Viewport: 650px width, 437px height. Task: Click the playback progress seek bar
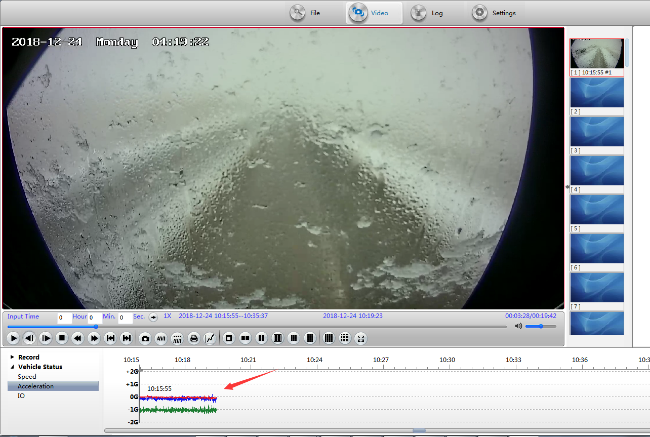(257, 327)
